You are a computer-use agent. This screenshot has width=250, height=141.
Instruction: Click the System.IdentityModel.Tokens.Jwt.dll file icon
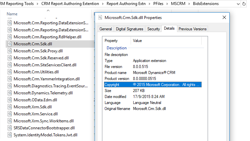tap(10, 135)
